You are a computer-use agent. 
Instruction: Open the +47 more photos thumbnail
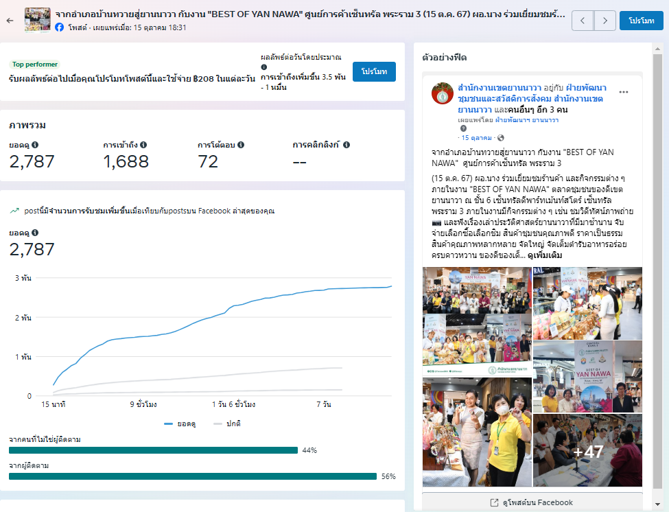(587, 450)
